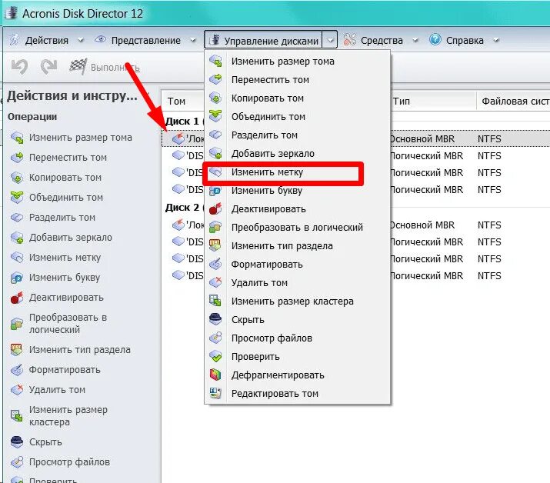Click Просмотр файлов in left sidebar
This screenshot has width=550, height=483.
click(x=69, y=462)
